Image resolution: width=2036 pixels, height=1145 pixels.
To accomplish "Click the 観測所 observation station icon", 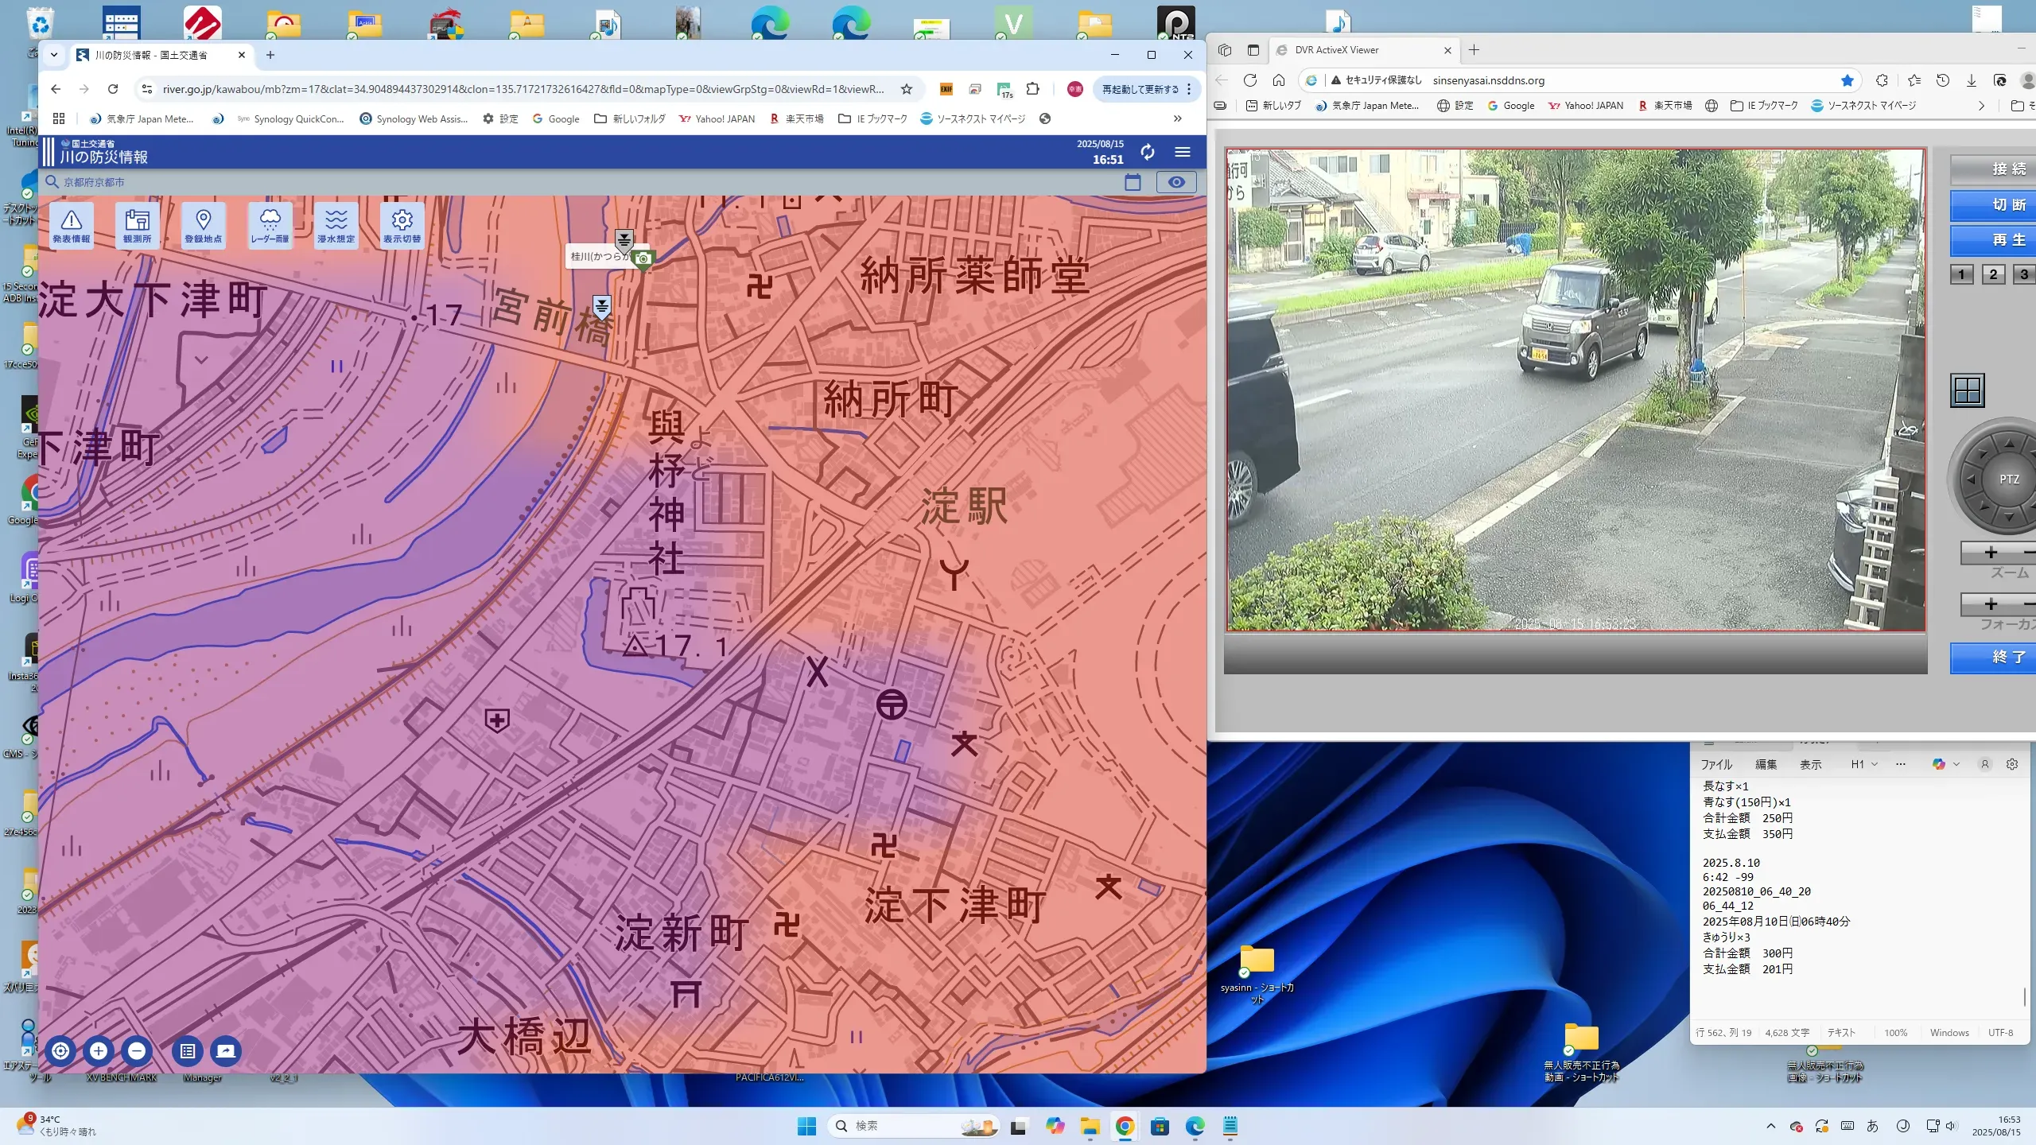I will pos(137,225).
